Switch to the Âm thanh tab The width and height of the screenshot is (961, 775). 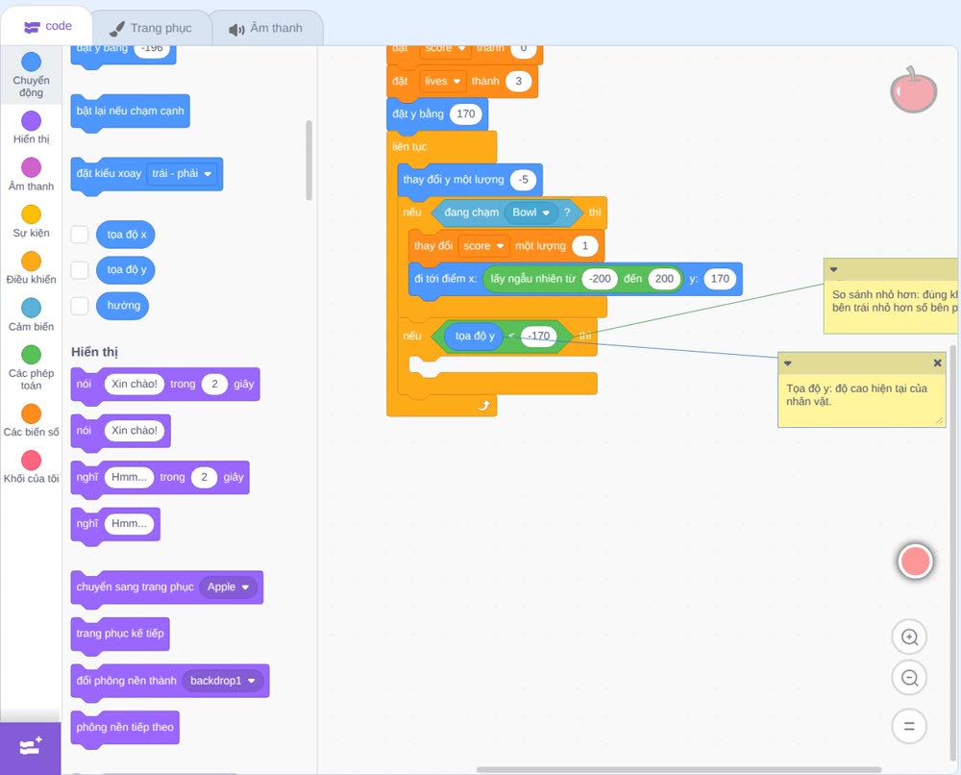pos(266,28)
